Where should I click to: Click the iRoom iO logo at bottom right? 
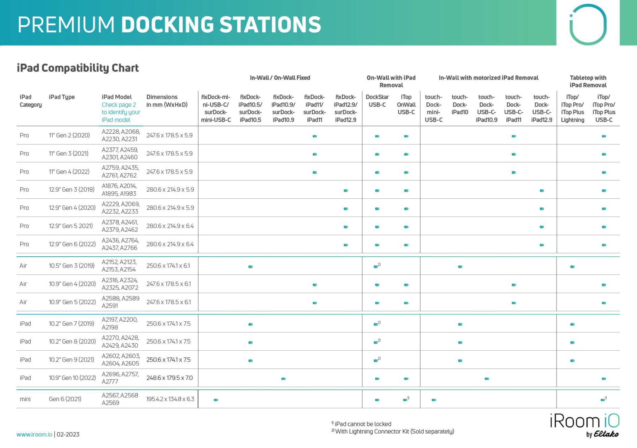[584, 422]
